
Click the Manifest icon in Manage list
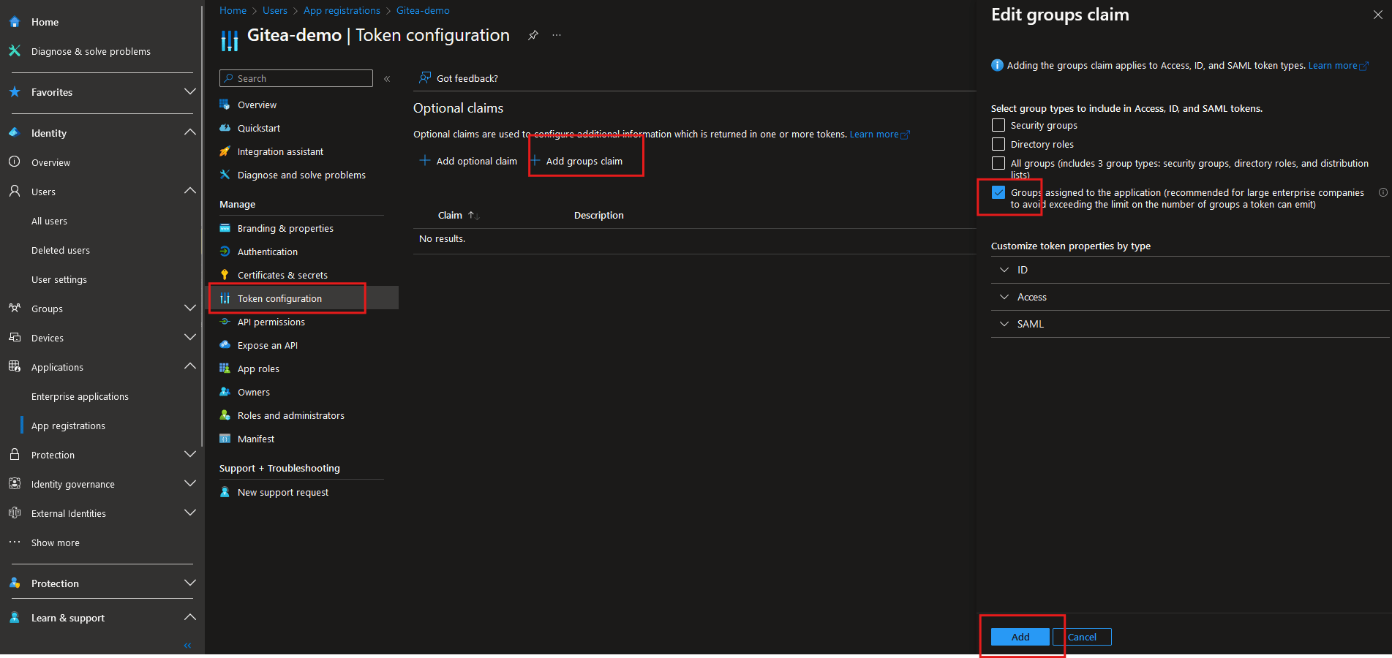225,439
